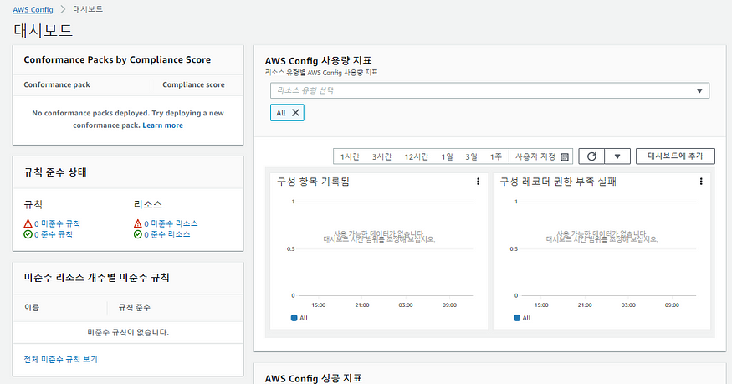Click the 구성 항목 기록됨 chart title
Viewport: 732px width, 384px height.
tap(313, 182)
